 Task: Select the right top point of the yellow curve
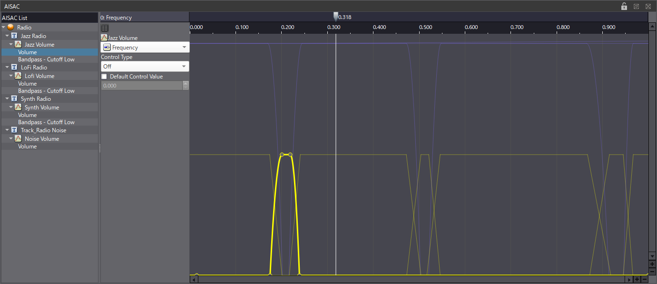291,155
